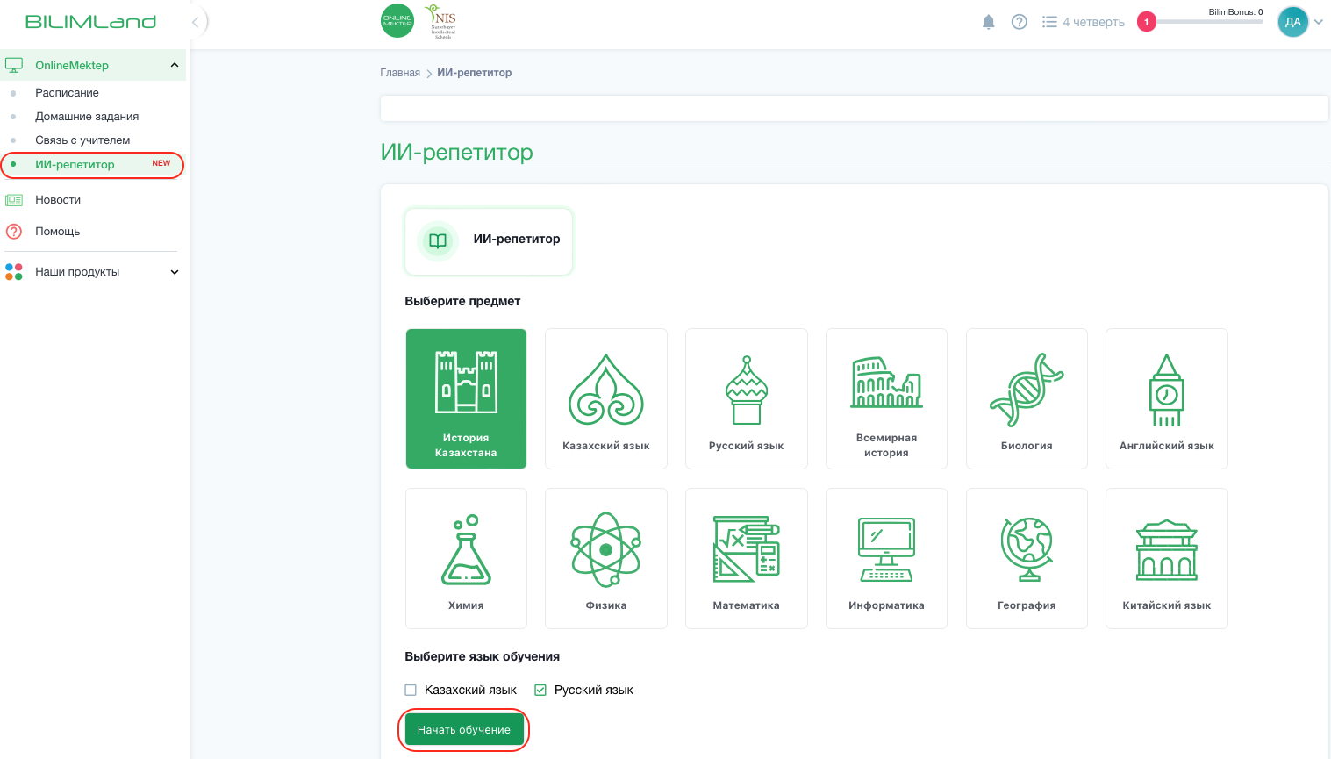Screen dimensions: 1331x759
Task: Click the Online Mektep round logo
Action: coord(397,21)
